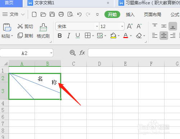The image size is (180, 139).
Task: Click the Open folder icon
Action: pyautogui.click(x=43, y=14)
